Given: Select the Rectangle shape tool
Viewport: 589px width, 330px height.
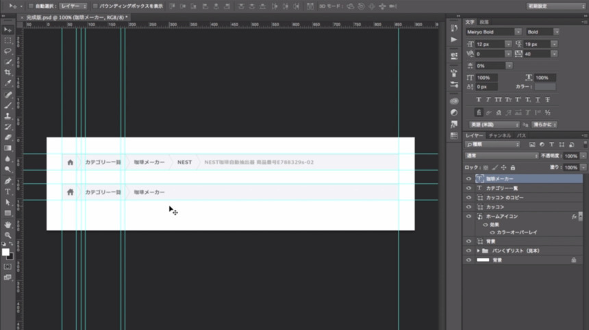Looking at the screenshot, I should coord(8,213).
